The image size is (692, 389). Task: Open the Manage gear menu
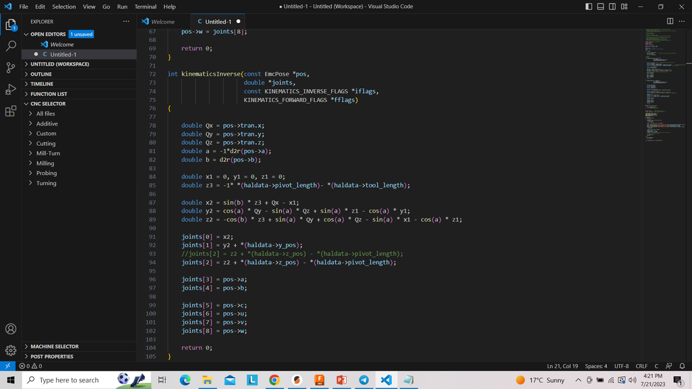click(11, 351)
